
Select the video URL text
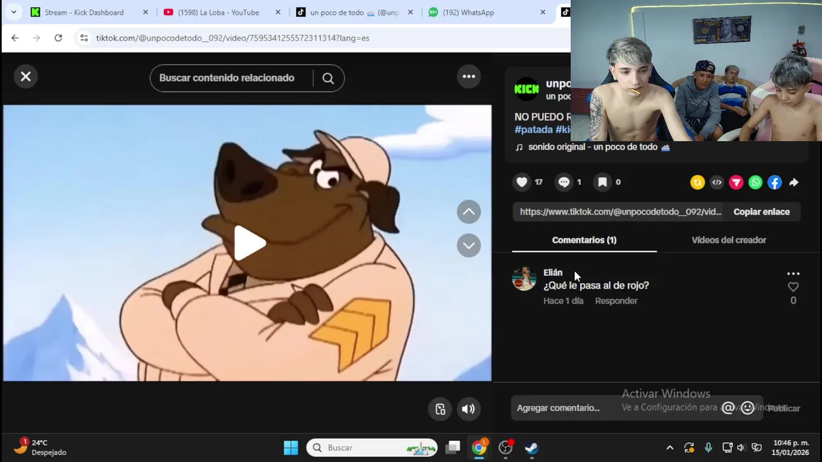coord(620,212)
